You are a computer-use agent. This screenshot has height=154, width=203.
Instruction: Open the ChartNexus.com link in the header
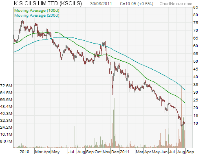coord(176,4)
